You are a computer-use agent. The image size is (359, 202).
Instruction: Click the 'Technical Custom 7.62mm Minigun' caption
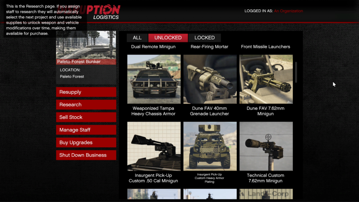[266, 178]
